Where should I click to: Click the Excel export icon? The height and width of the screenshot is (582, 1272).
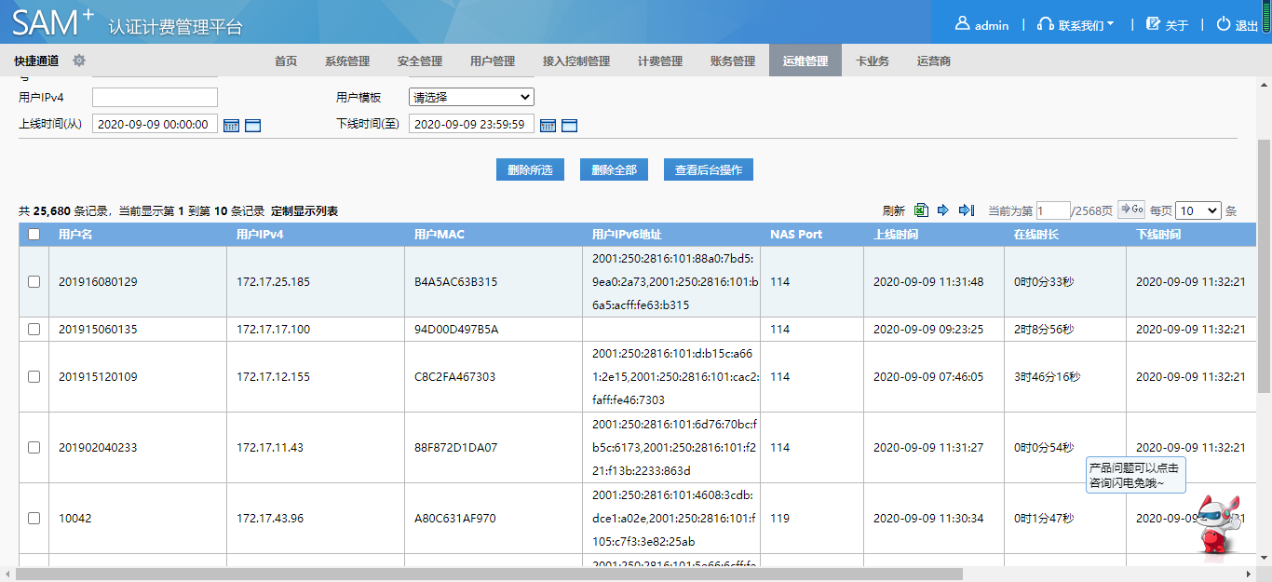pyautogui.click(x=921, y=210)
